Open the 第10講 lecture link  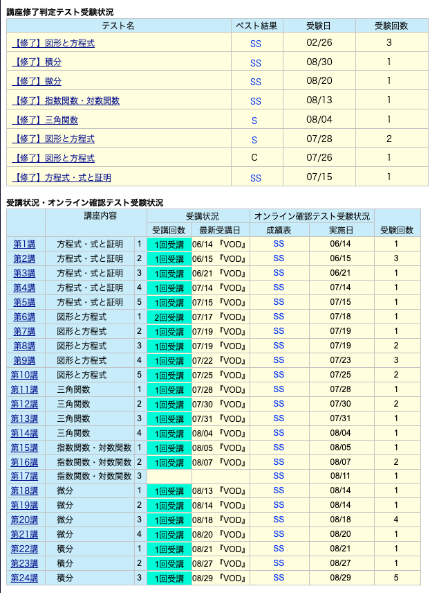[x=24, y=375]
